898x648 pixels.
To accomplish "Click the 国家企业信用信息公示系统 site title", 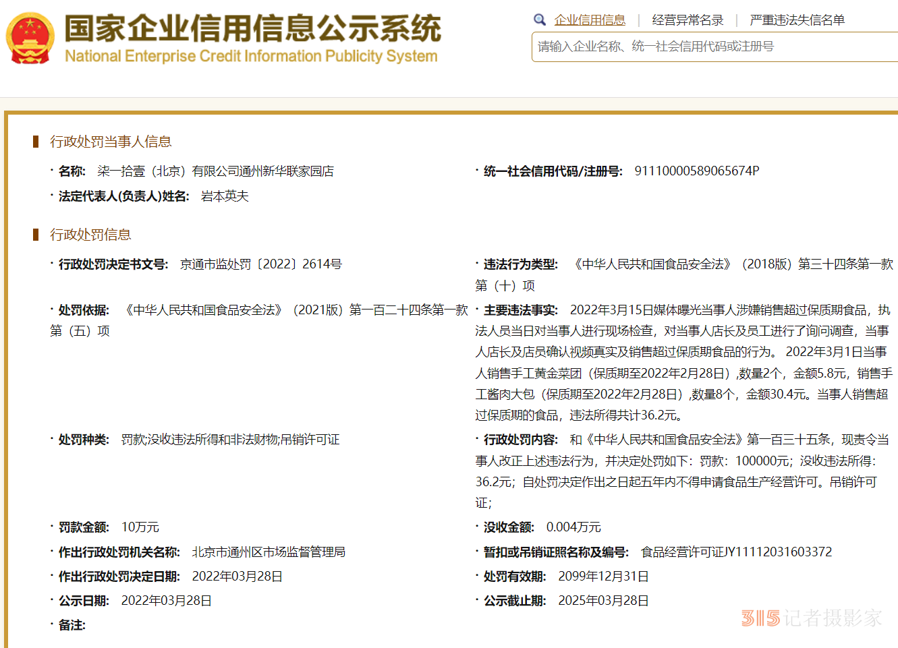I will tap(252, 28).
